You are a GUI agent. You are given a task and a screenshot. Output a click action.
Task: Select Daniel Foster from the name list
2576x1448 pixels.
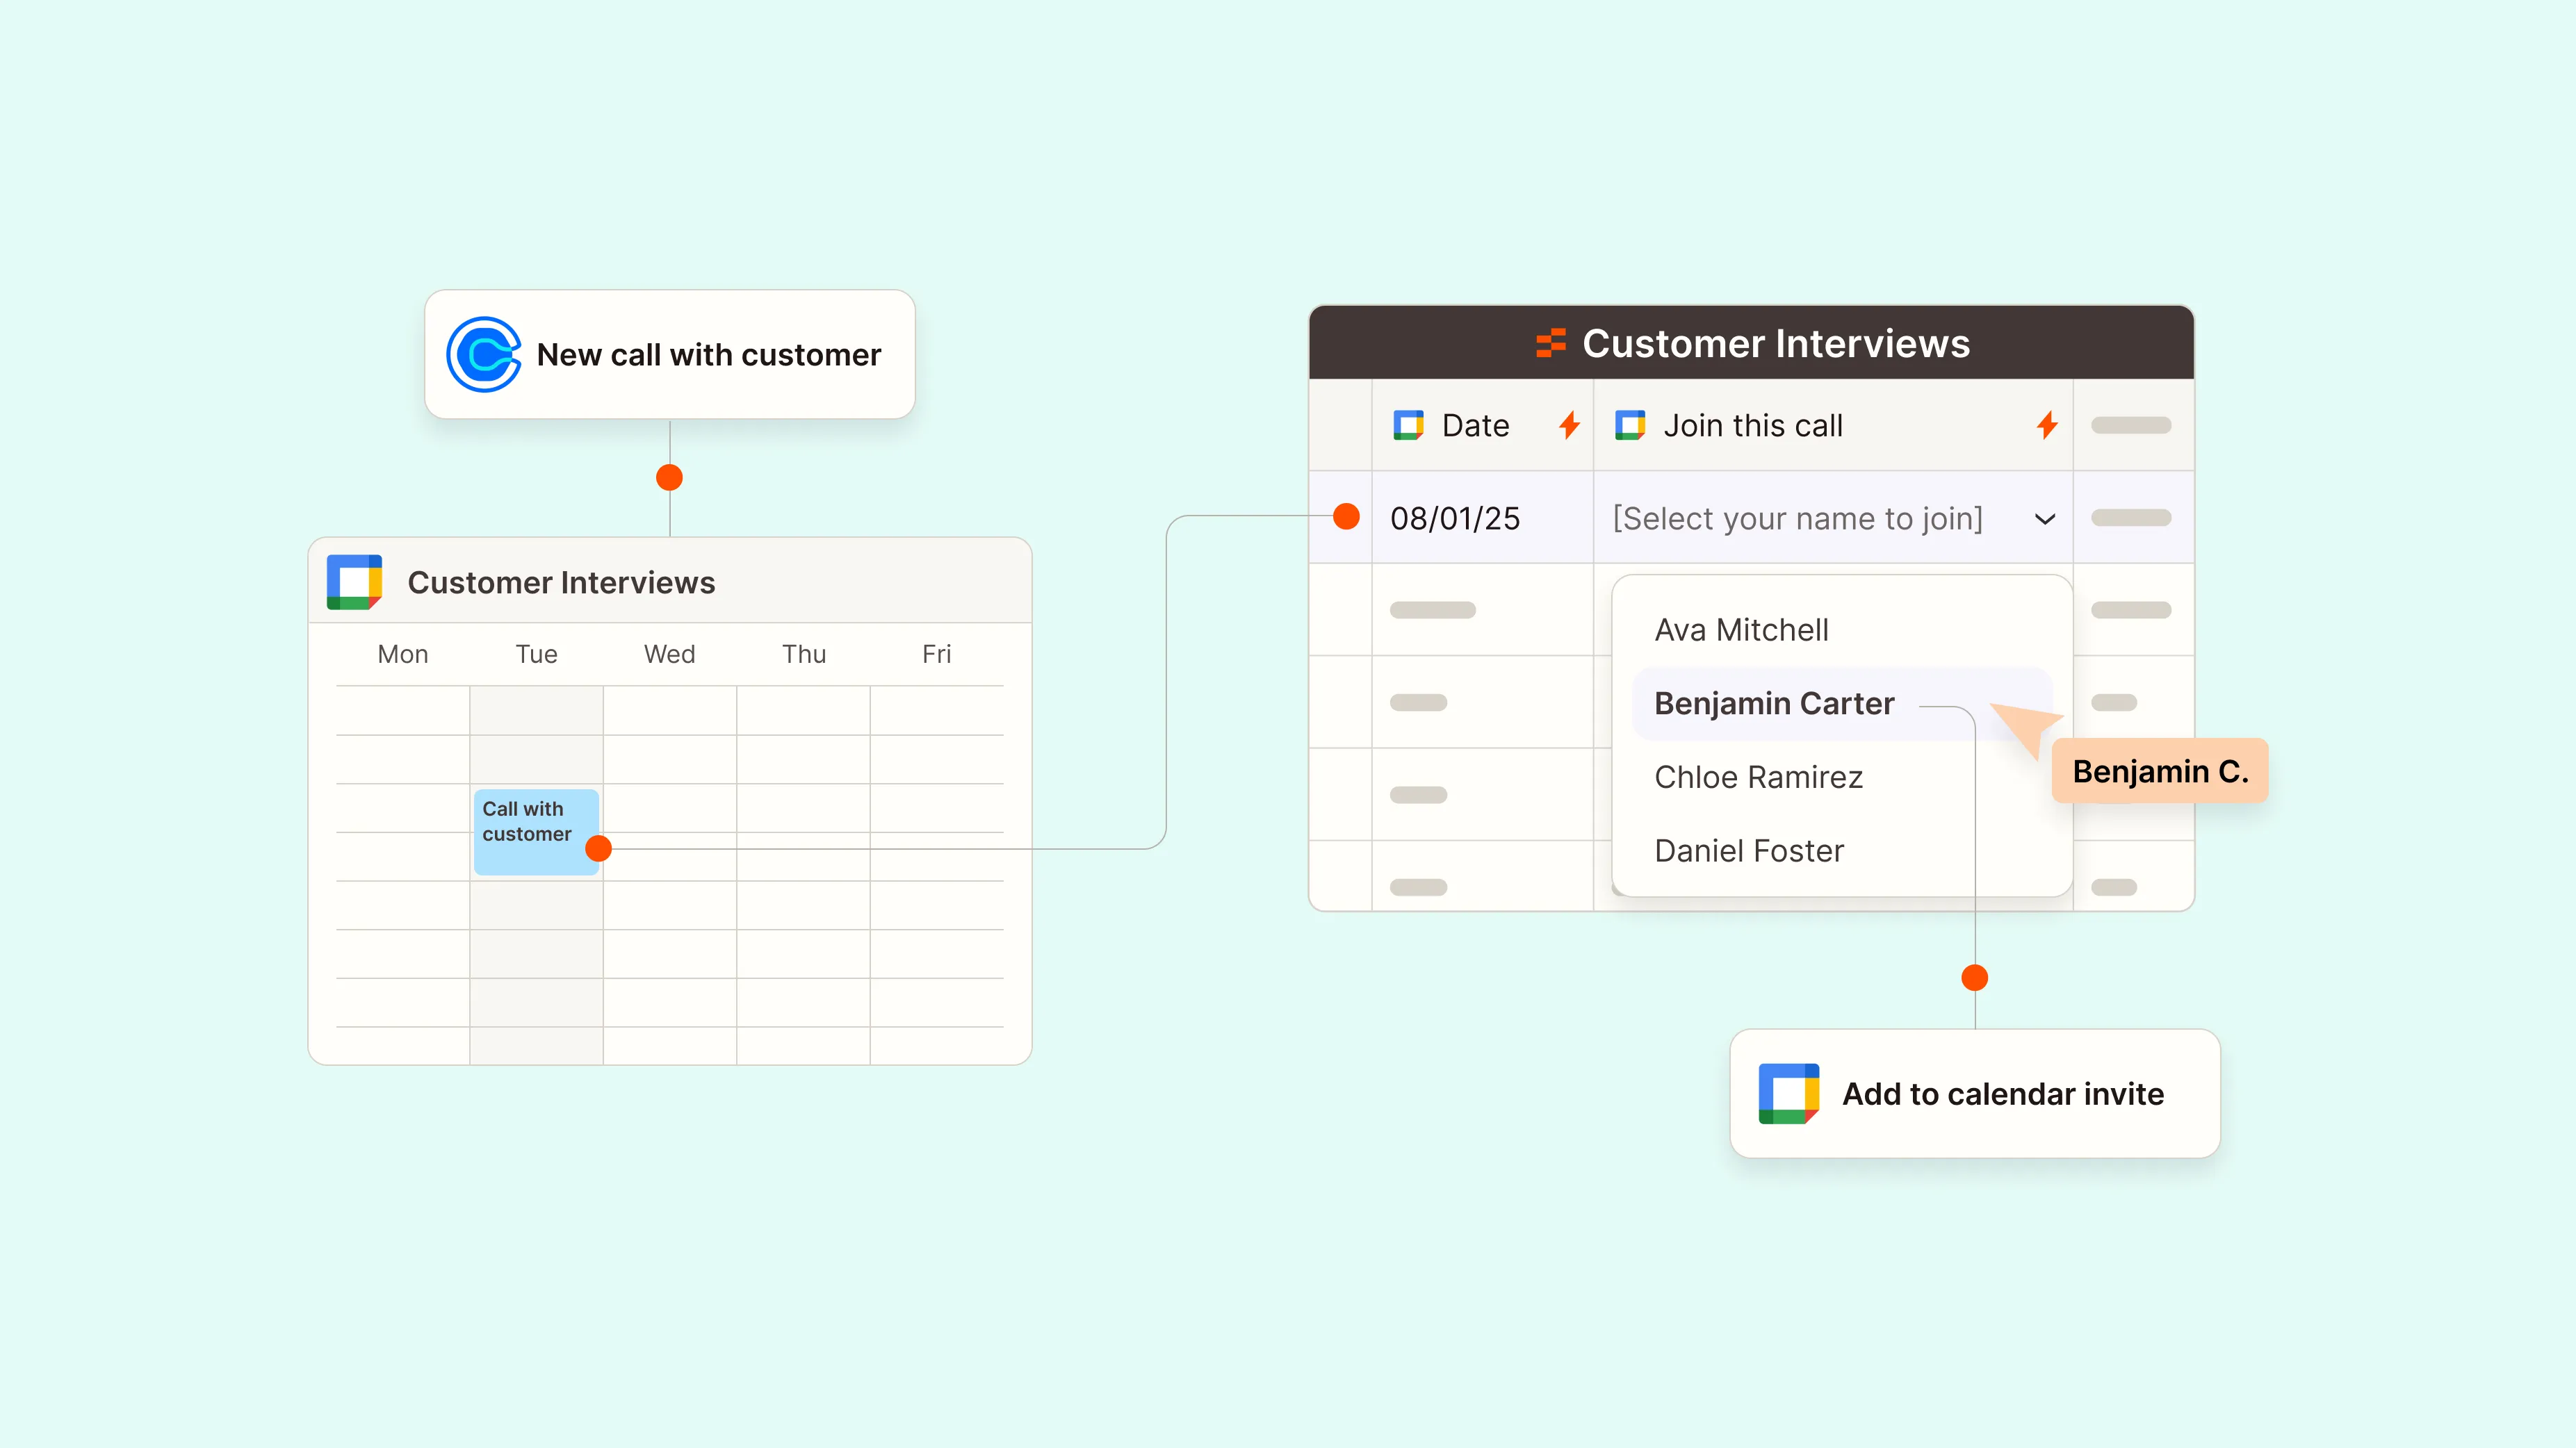(x=1749, y=850)
